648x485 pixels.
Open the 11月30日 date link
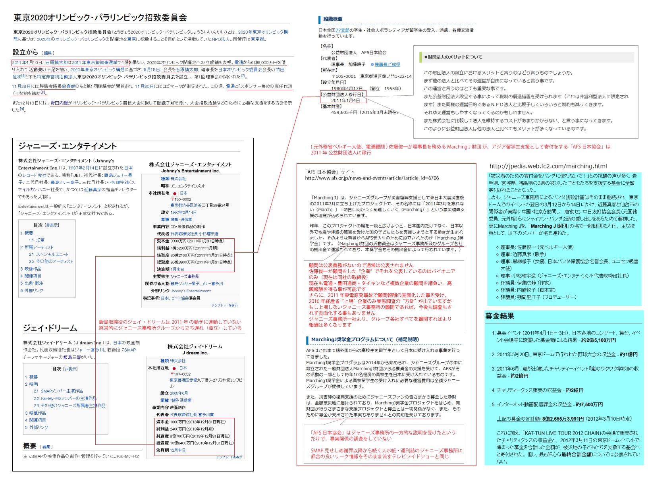(x=144, y=86)
